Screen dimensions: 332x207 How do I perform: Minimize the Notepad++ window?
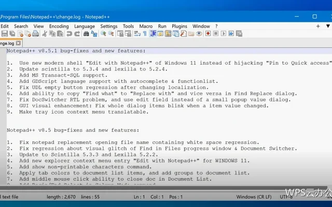pos(297,17)
